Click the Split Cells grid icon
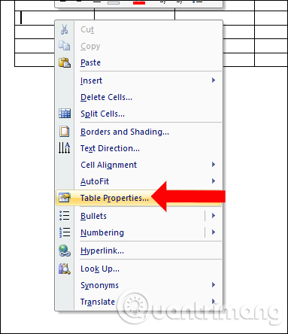The width and height of the screenshot is (288, 334). (65, 114)
